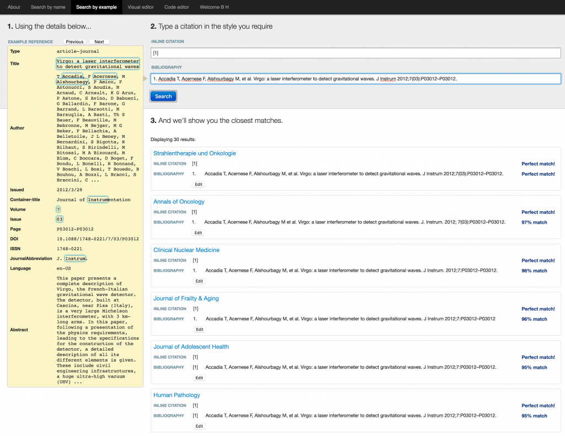This screenshot has width=565, height=436.
Task: Select the Search by example tab
Action: point(96,7)
